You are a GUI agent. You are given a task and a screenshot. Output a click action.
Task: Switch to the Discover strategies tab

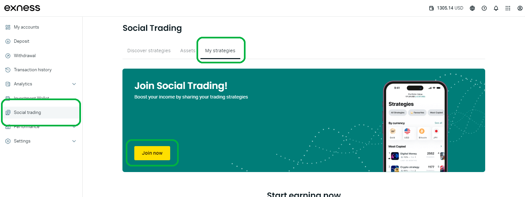[149, 50]
